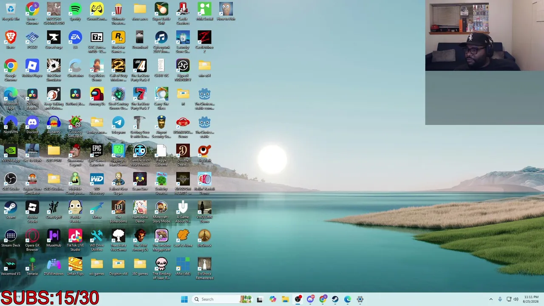Image resolution: width=544 pixels, height=306 pixels.
Task: Launch Audacity from the desktop
Action: click(x=54, y=125)
